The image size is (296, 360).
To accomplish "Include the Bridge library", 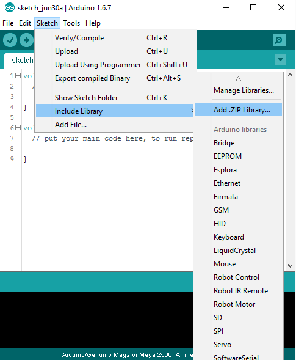I will tap(238, 143).
